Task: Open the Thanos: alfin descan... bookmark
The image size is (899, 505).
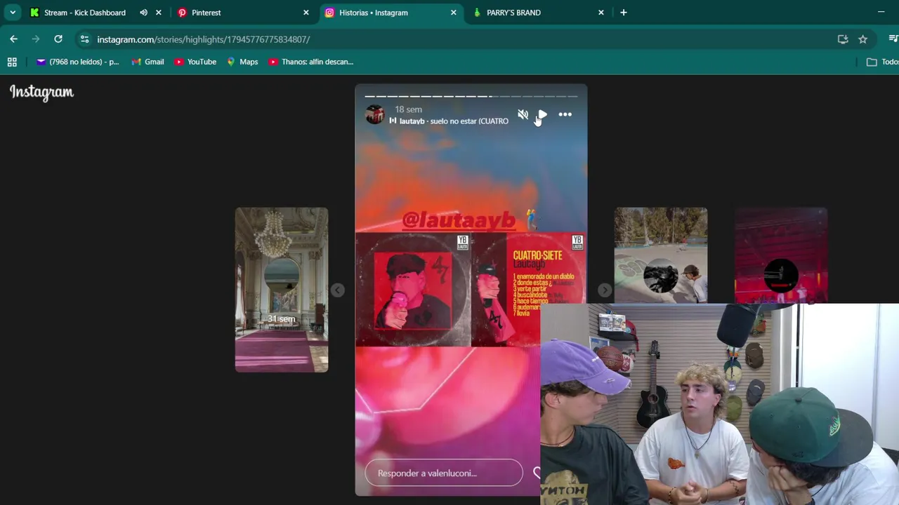Action: pyautogui.click(x=310, y=62)
